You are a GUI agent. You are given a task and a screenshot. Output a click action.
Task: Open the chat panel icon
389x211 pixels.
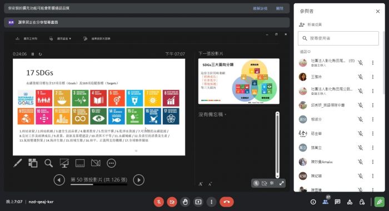tap(337, 202)
